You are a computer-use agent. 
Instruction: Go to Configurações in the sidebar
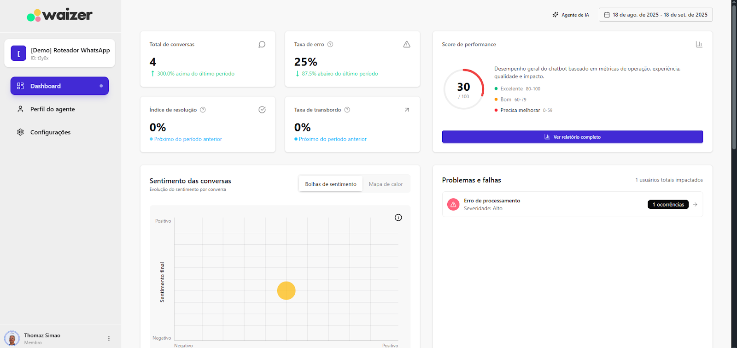(50, 132)
